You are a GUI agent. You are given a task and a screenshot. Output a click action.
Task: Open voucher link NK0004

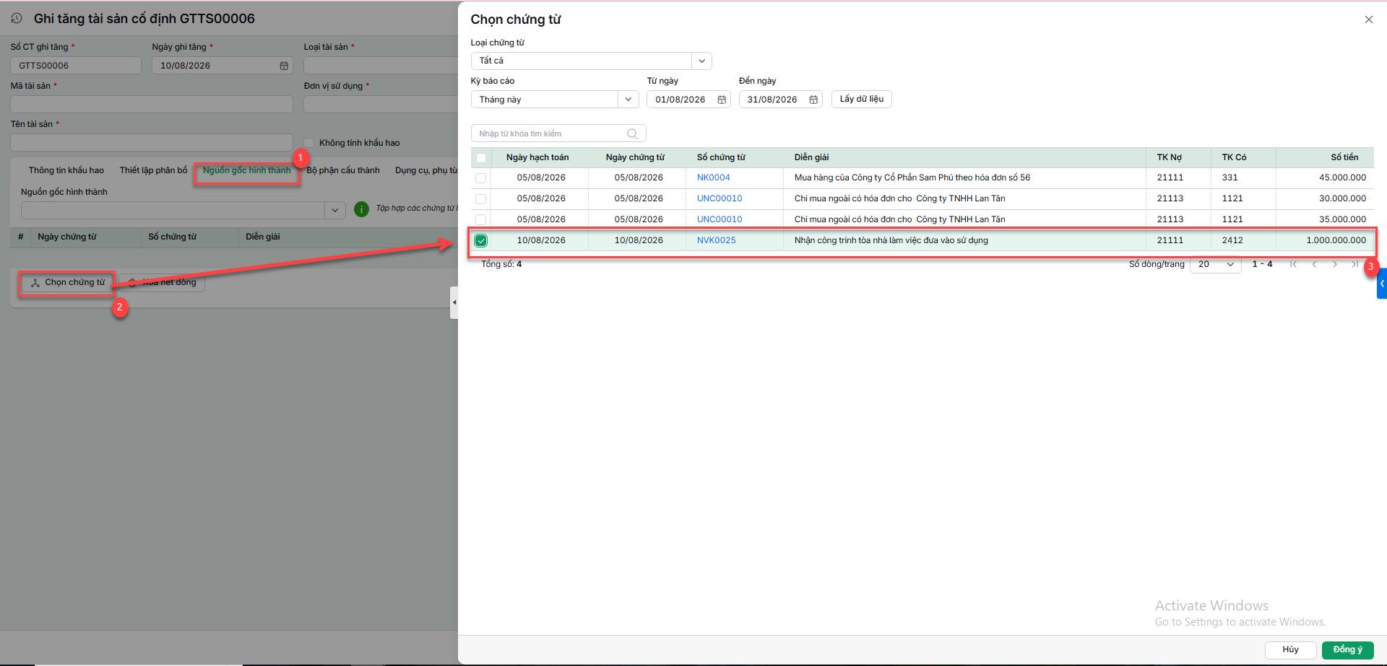click(713, 178)
